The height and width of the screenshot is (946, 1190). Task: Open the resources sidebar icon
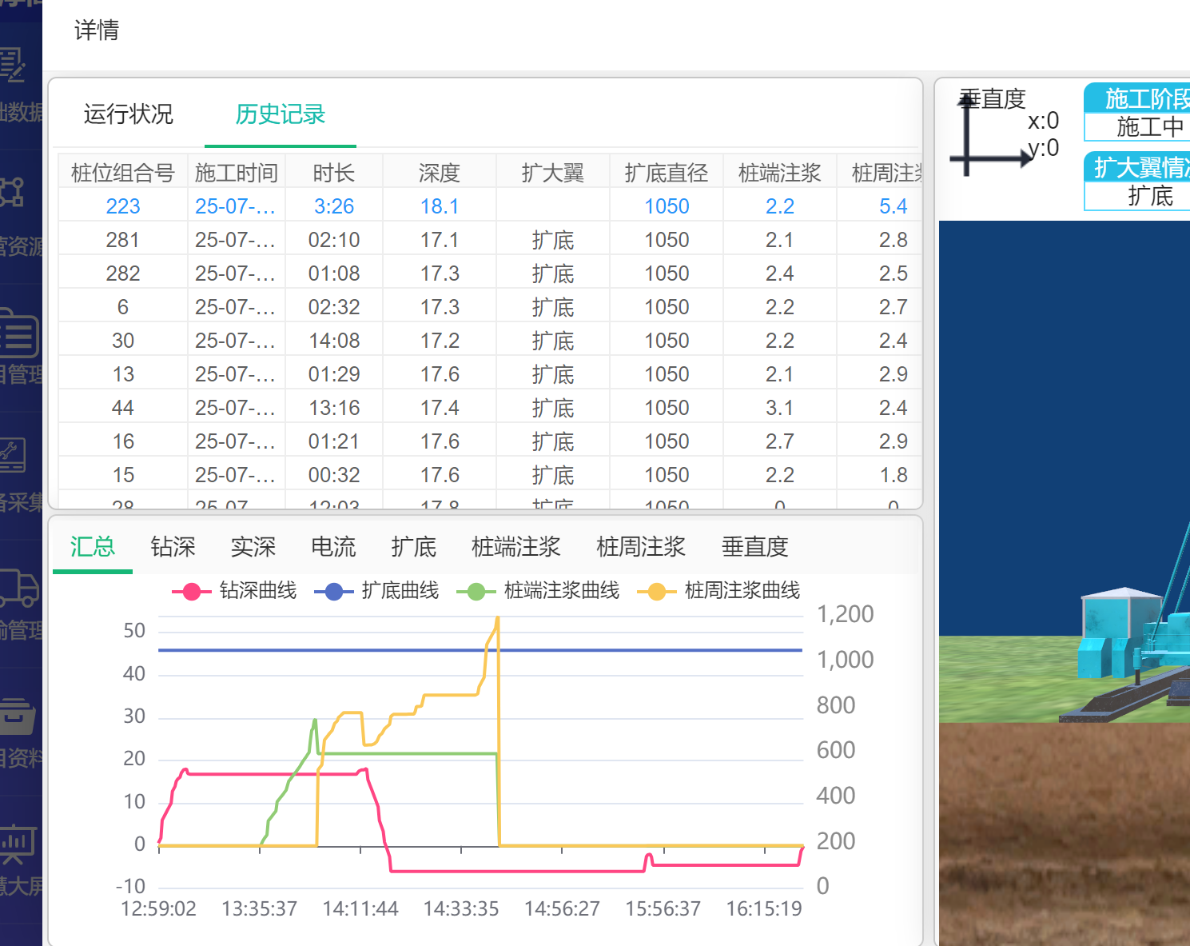pos(13,193)
